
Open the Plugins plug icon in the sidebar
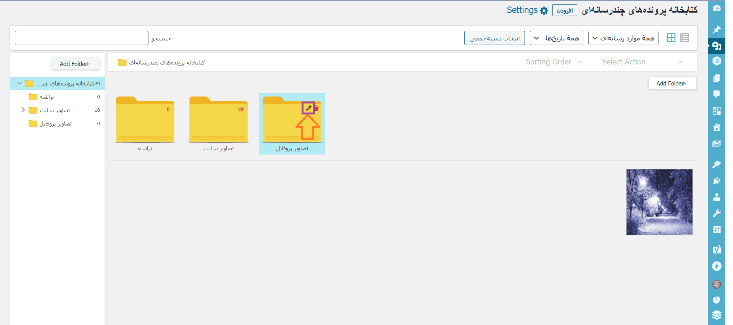[x=717, y=180]
